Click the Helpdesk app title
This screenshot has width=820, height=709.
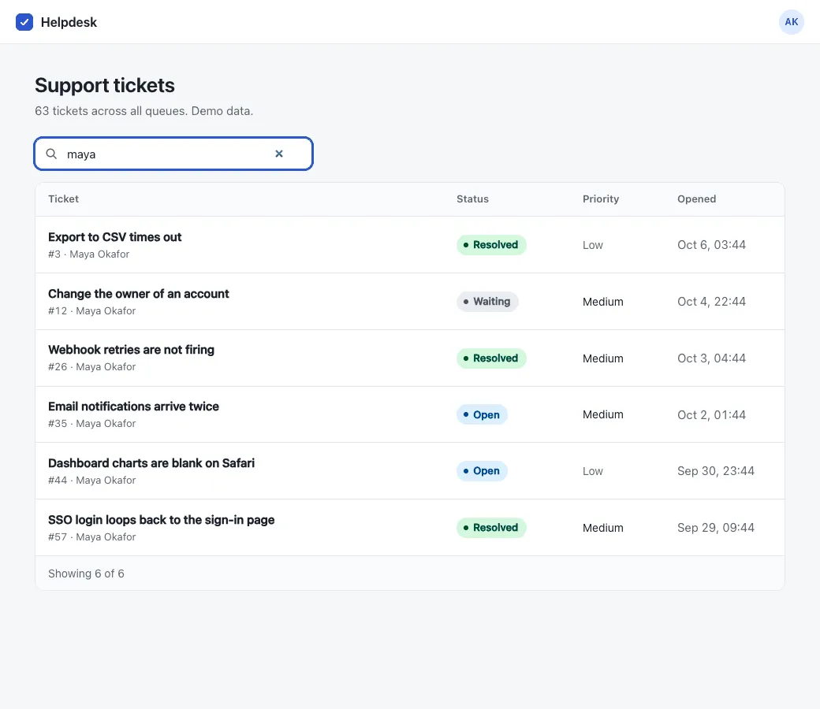(69, 23)
